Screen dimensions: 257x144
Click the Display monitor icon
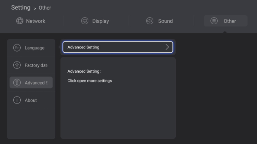click(x=84, y=21)
